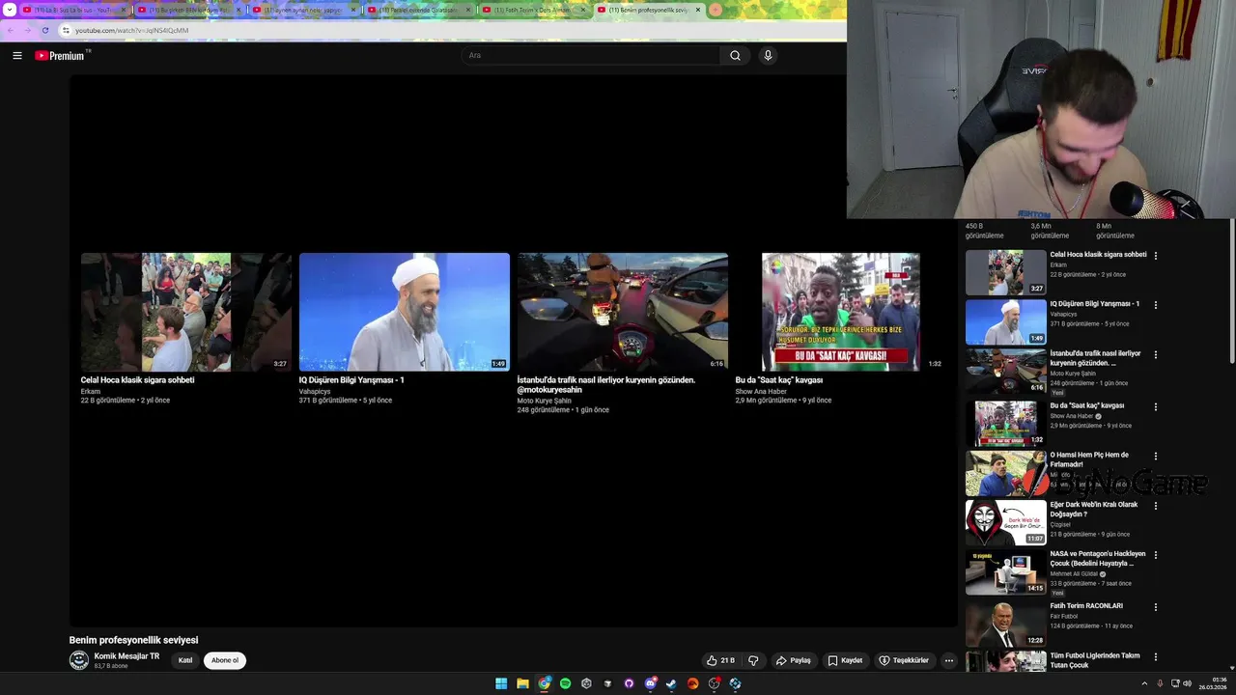Switch to 'Fatih Terim x Dors Aman' tab
This screenshot has width=1236, height=695.
pos(535,10)
